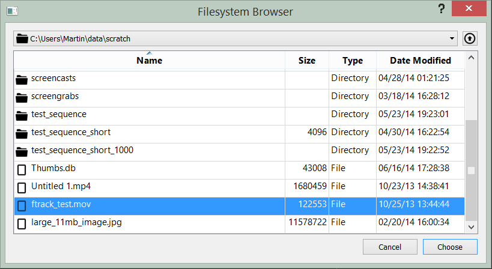Image resolution: width=492 pixels, height=269 pixels.
Task: Sort by the Name column header
Action: (150, 60)
